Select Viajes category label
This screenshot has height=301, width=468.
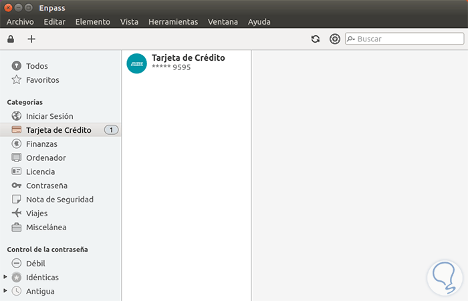tap(37, 214)
